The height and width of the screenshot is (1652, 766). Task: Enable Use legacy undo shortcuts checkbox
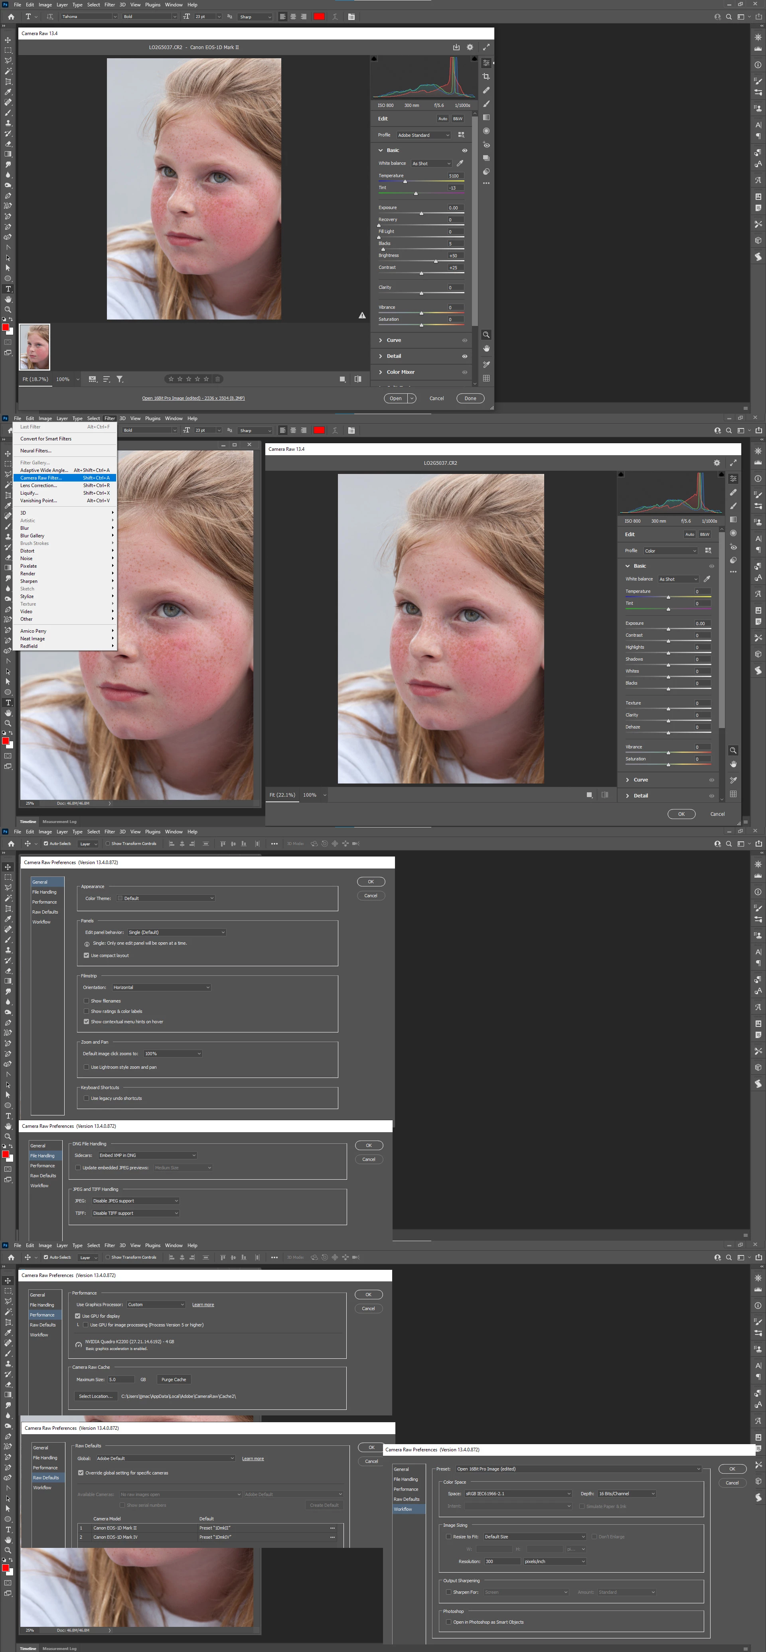point(87,1099)
